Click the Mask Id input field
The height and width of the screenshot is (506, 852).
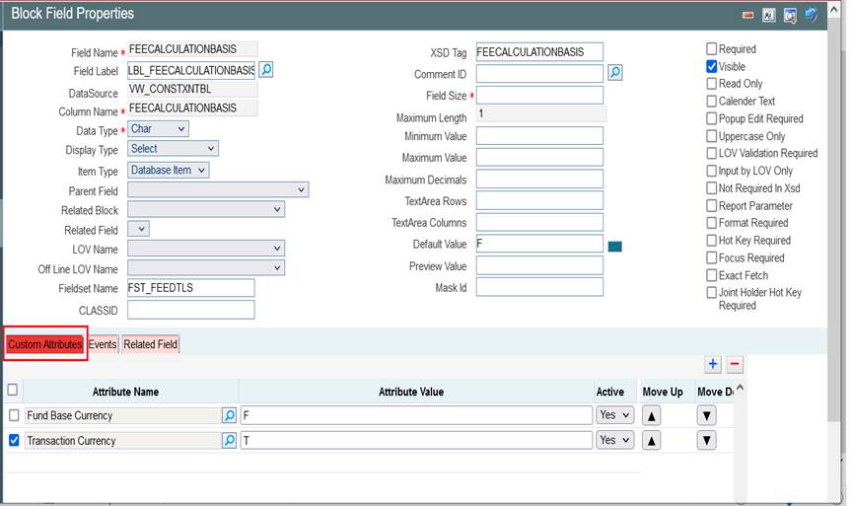click(539, 287)
